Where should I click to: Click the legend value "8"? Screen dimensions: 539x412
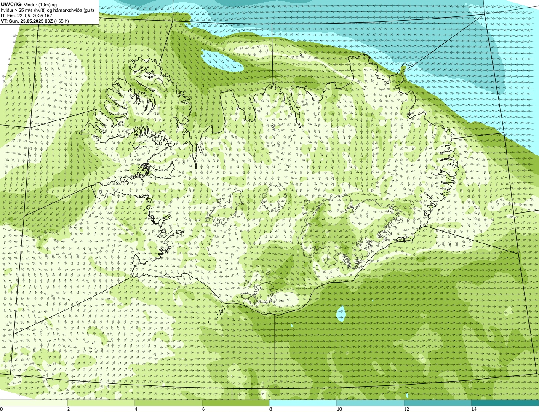point(270,409)
